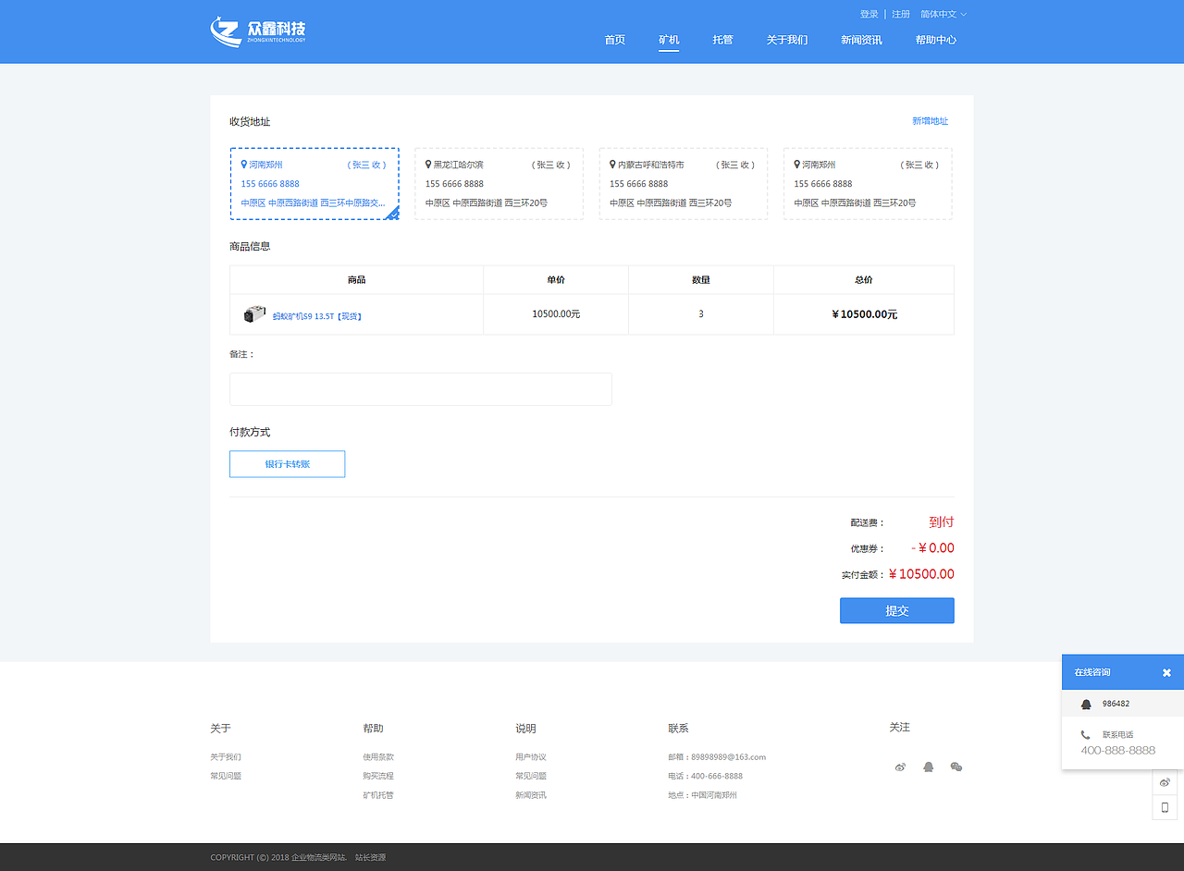The image size is (1184, 871).
Task: Open the WeChat icon in footer 关注
Action: (956, 767)
